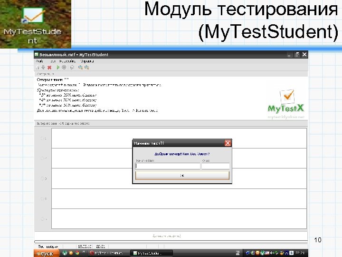Click the stop test toolbar icon
The image size is (342, 257).
point(64,68)
